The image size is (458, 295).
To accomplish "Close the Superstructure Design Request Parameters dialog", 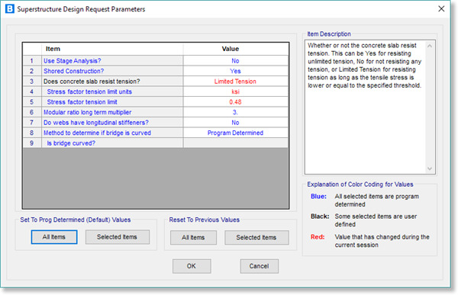I will tap(441, 8).
